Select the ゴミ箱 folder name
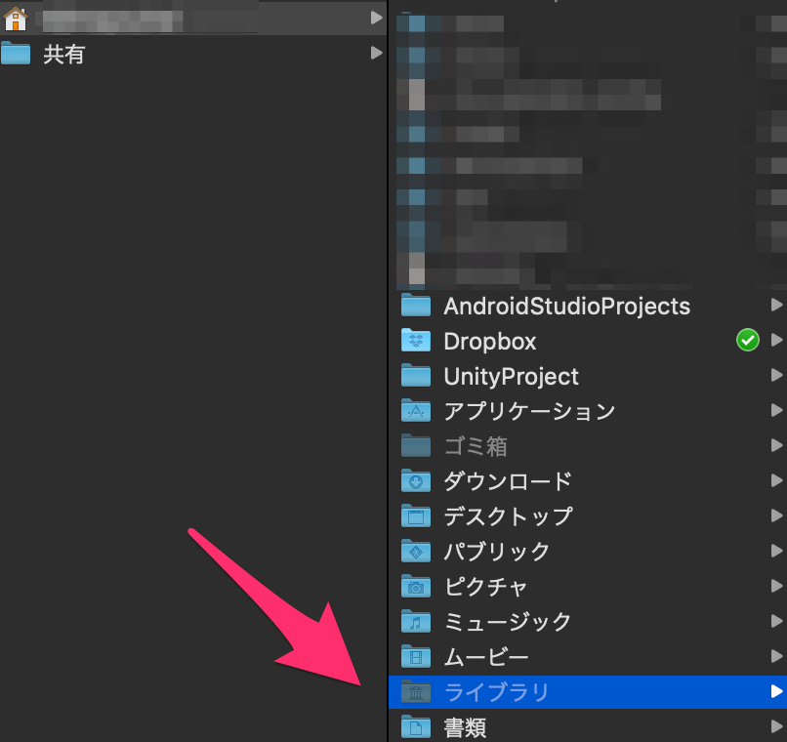Viewport: 787px width, 742px height. [476, 446]
